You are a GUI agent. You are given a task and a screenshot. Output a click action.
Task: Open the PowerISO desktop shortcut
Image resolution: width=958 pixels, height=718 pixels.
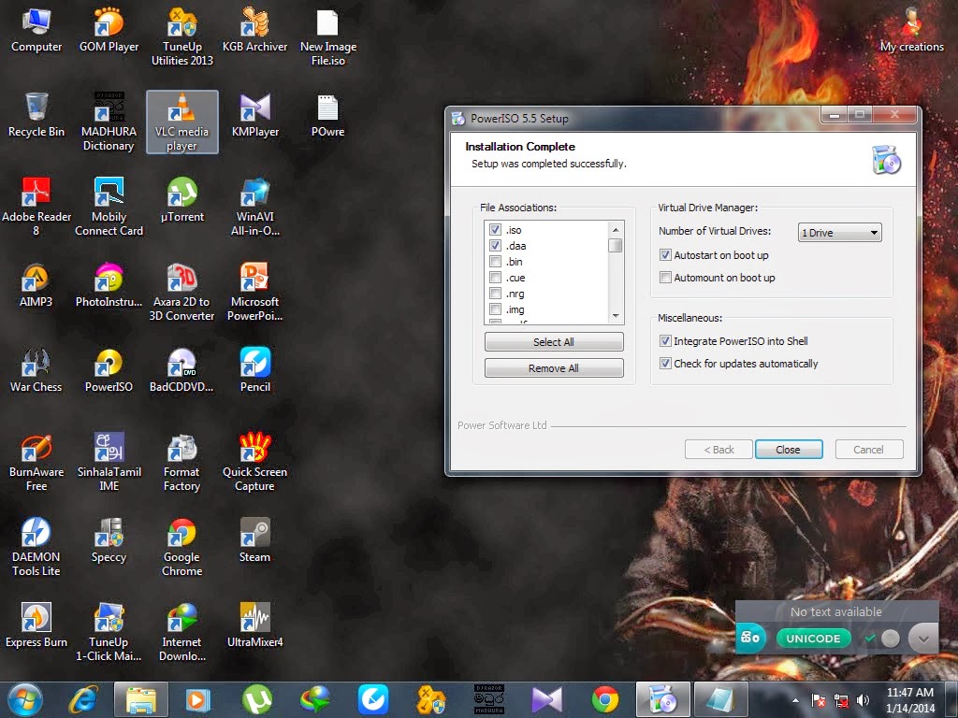coord(109,370)
